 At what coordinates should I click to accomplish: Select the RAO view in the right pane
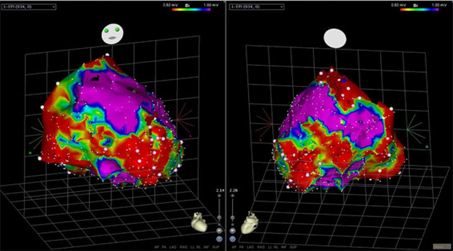tap(261, 247)
